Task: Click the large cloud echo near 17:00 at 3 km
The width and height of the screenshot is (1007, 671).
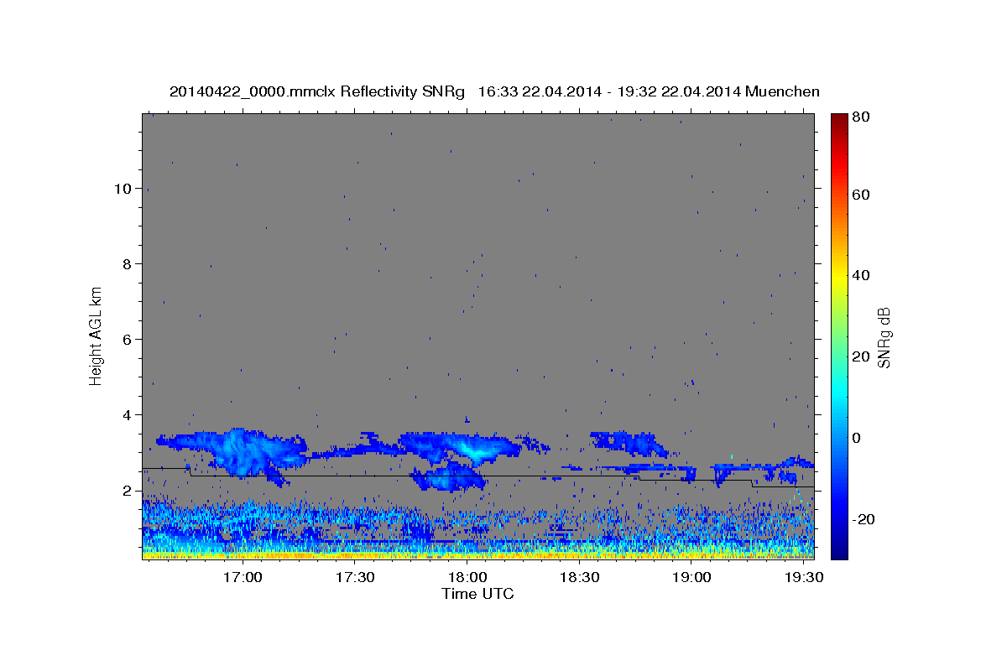Action: point(239,453)
